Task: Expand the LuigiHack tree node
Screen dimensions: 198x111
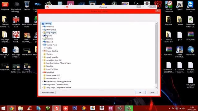Action: coord(42,72)
